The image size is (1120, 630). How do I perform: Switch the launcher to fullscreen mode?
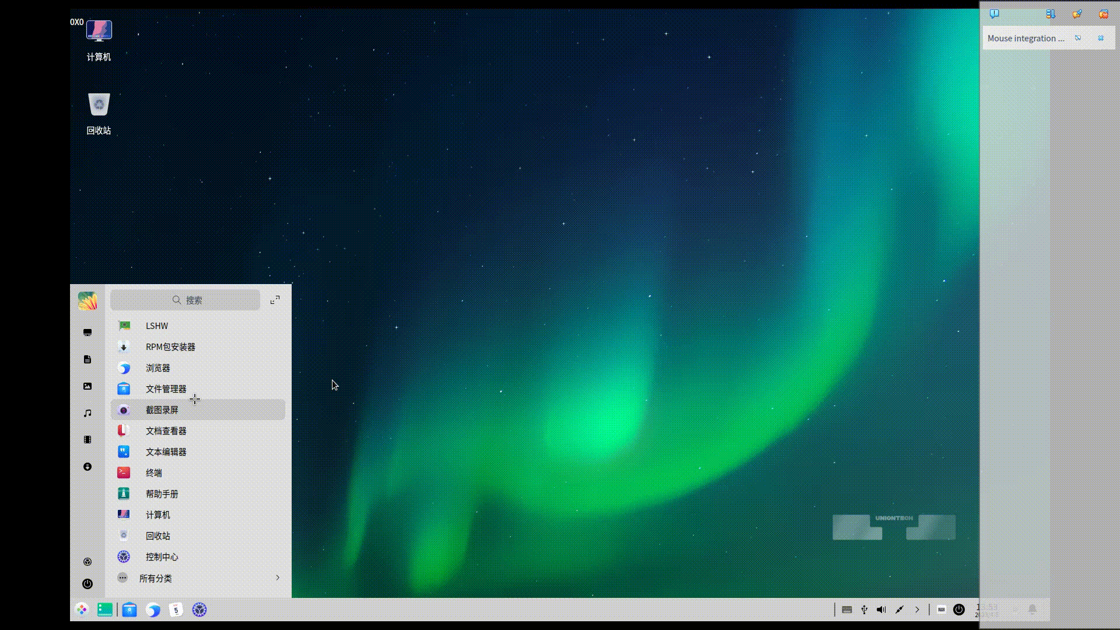coord(275,300)
